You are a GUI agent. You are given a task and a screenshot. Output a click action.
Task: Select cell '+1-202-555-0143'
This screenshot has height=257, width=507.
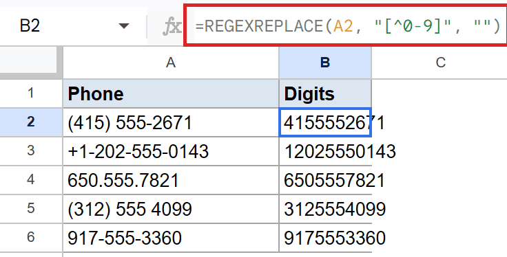(x=171, y=151)
